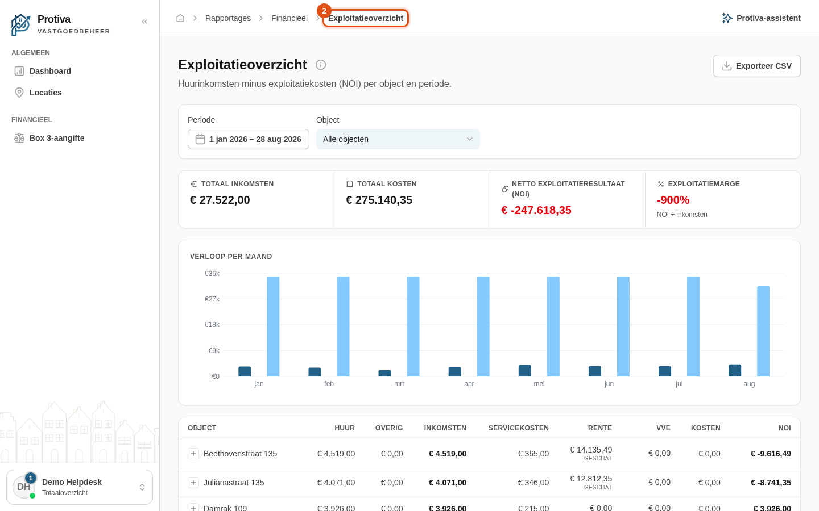Open the info icon beside Exploitatieoverzicht title

(321, 65)
